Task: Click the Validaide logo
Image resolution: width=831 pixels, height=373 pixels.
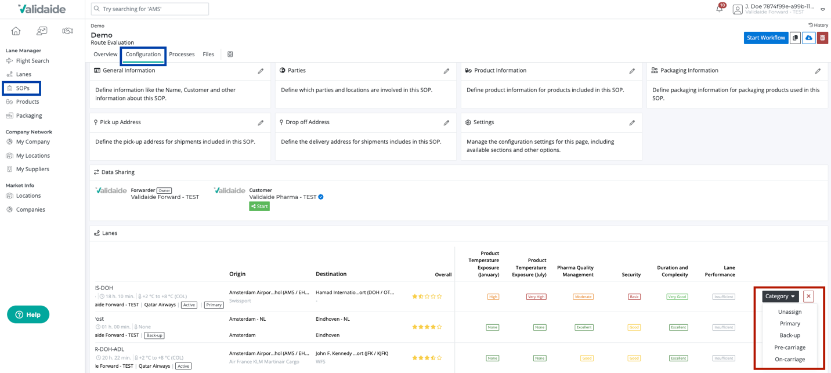Action: 41,9
